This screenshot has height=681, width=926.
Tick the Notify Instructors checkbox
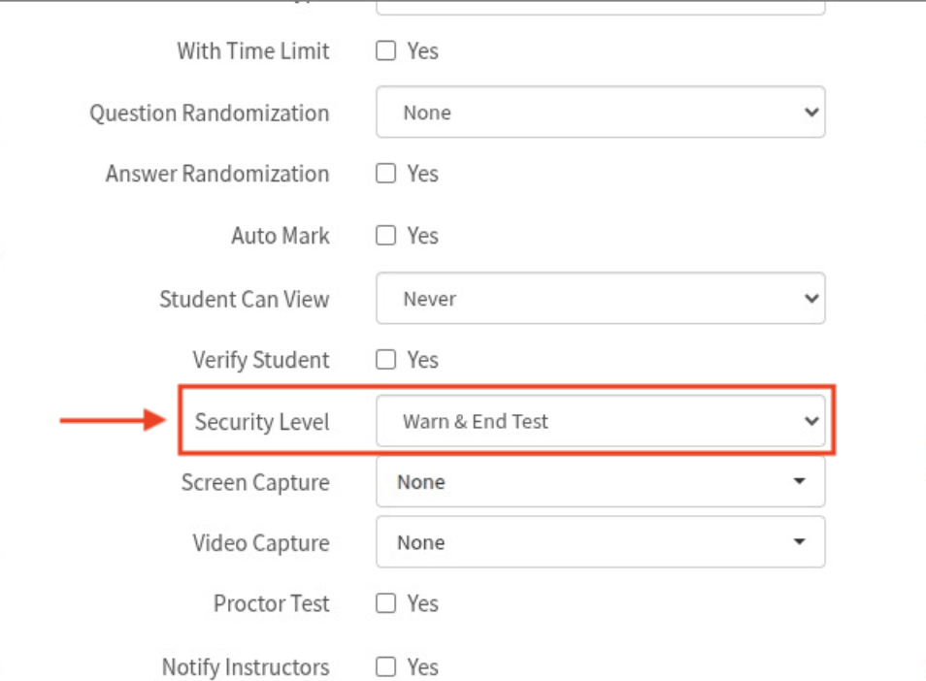386,667
